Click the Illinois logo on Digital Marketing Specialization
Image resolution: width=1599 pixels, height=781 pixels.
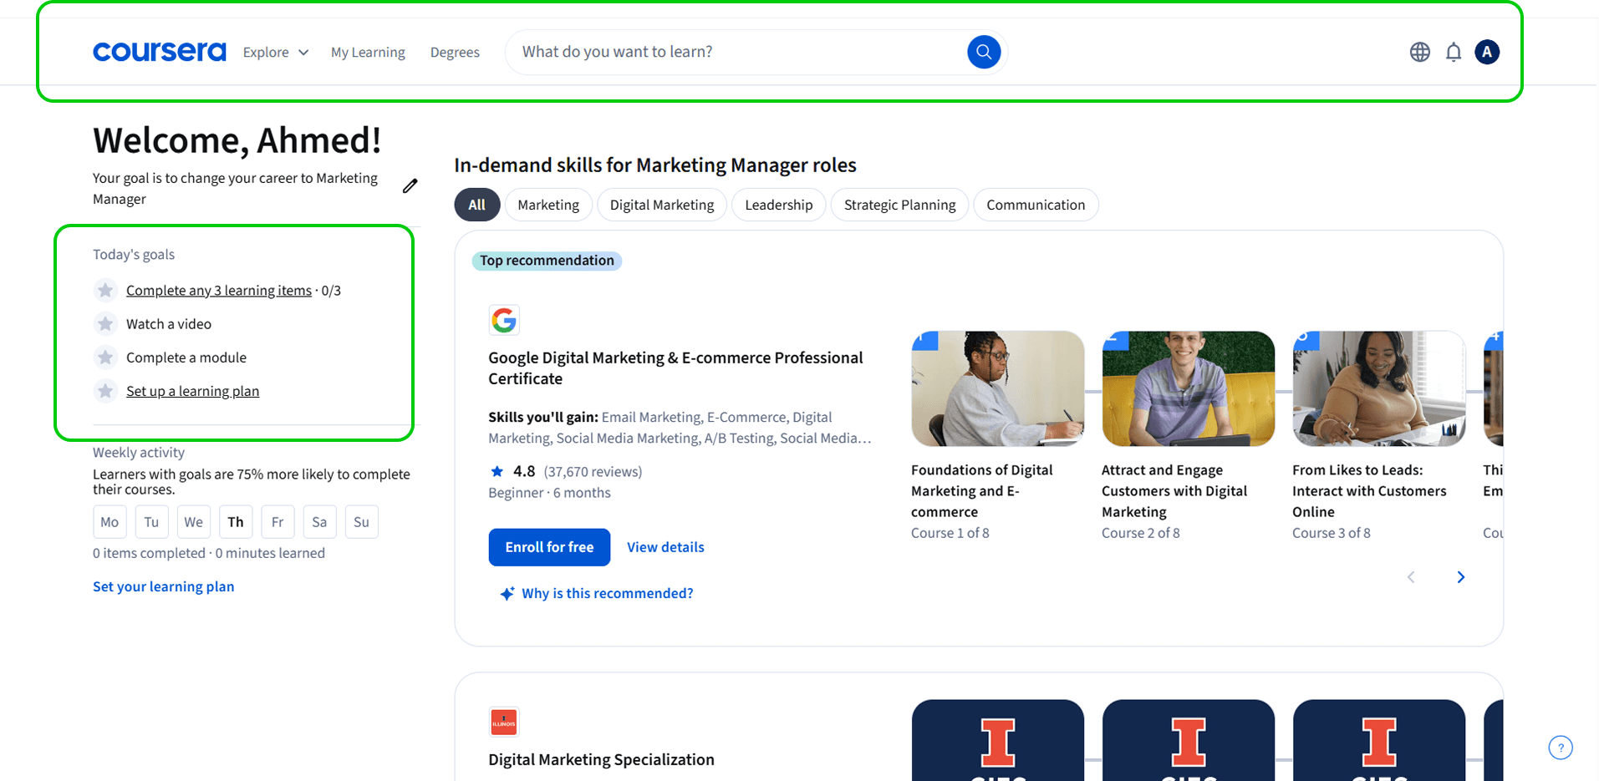[x=504, y=722]
